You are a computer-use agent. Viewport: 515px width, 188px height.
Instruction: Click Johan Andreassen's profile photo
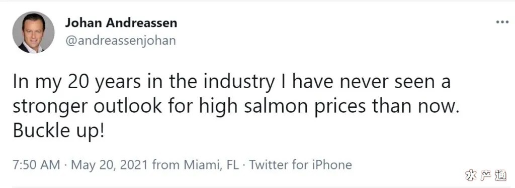34,32
